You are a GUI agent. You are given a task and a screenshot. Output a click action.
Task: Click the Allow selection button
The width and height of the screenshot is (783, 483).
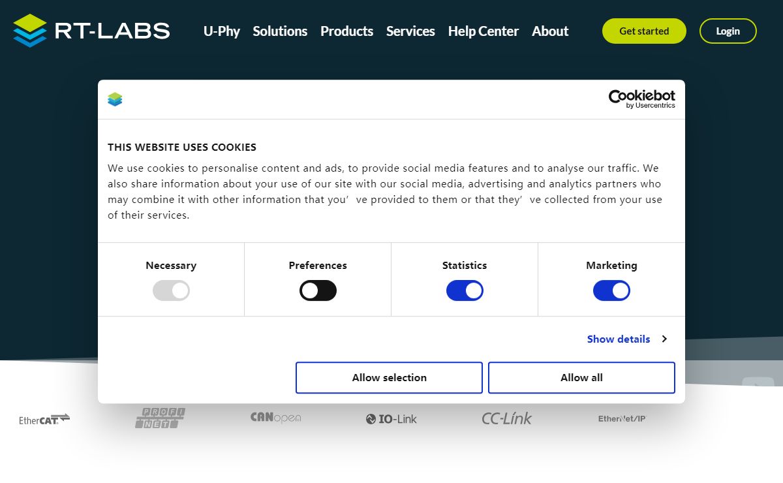pyautogui.click(x=389, y=378)
